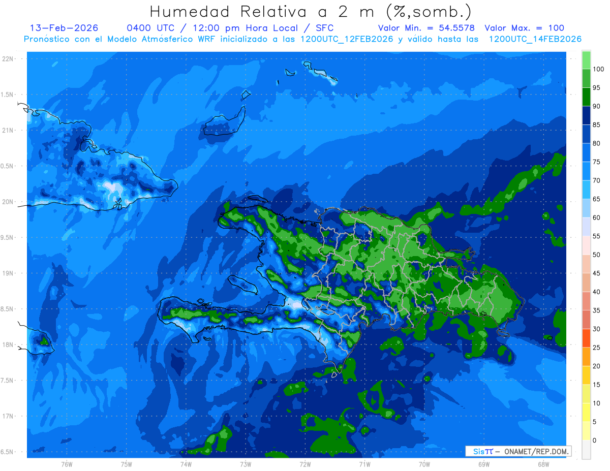The height and width of the screenshot is (471, 610).
Task: Click the '55' colorbar scale label
Action: tap(597, 236)
